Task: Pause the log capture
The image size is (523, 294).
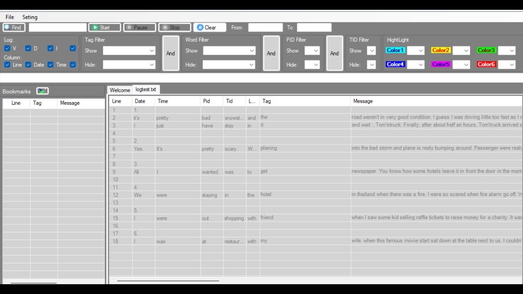Action: 140,27
